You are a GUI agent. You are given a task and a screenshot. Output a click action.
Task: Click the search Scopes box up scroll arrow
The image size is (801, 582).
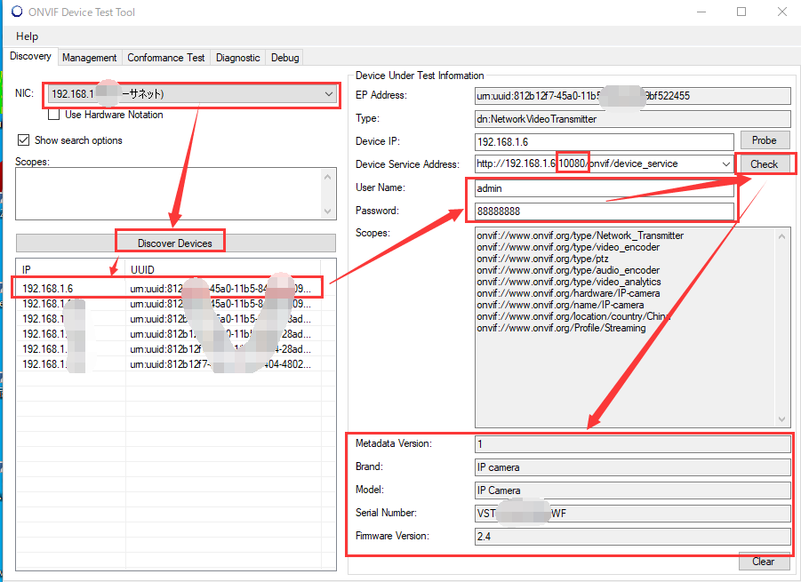click(x=328, y=177)
